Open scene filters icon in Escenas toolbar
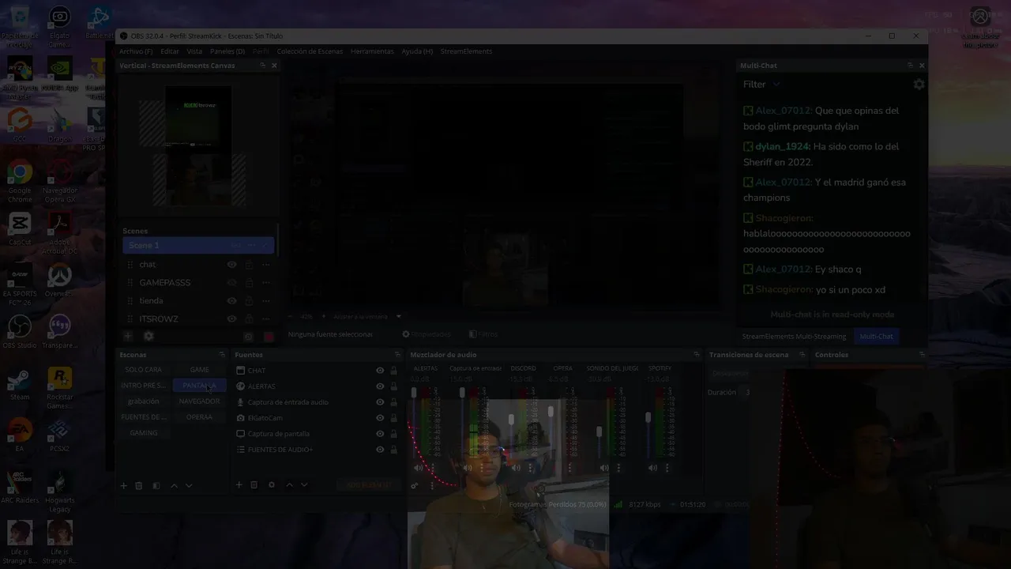The width and height of the screenshot is (1011, 569). [156, 485]
